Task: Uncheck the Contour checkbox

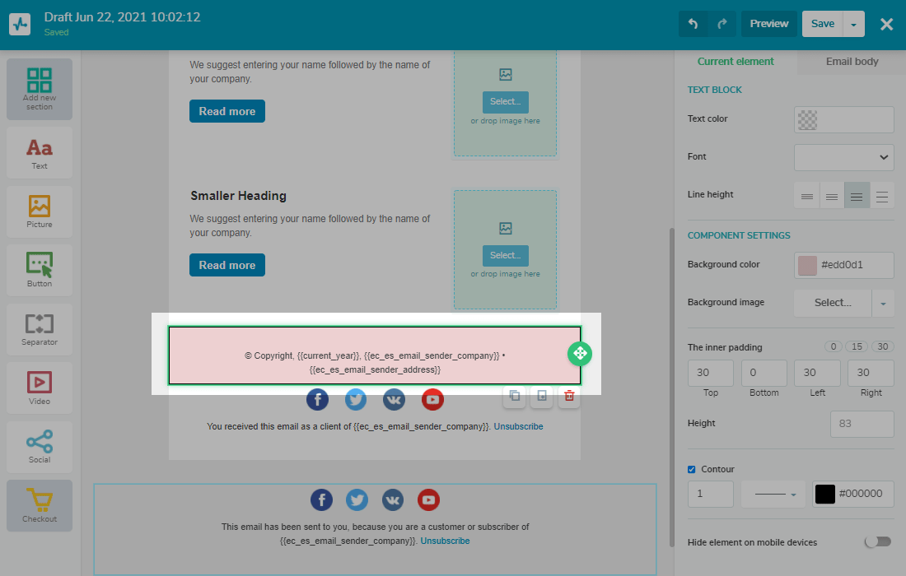Action: tap(692, 470)
